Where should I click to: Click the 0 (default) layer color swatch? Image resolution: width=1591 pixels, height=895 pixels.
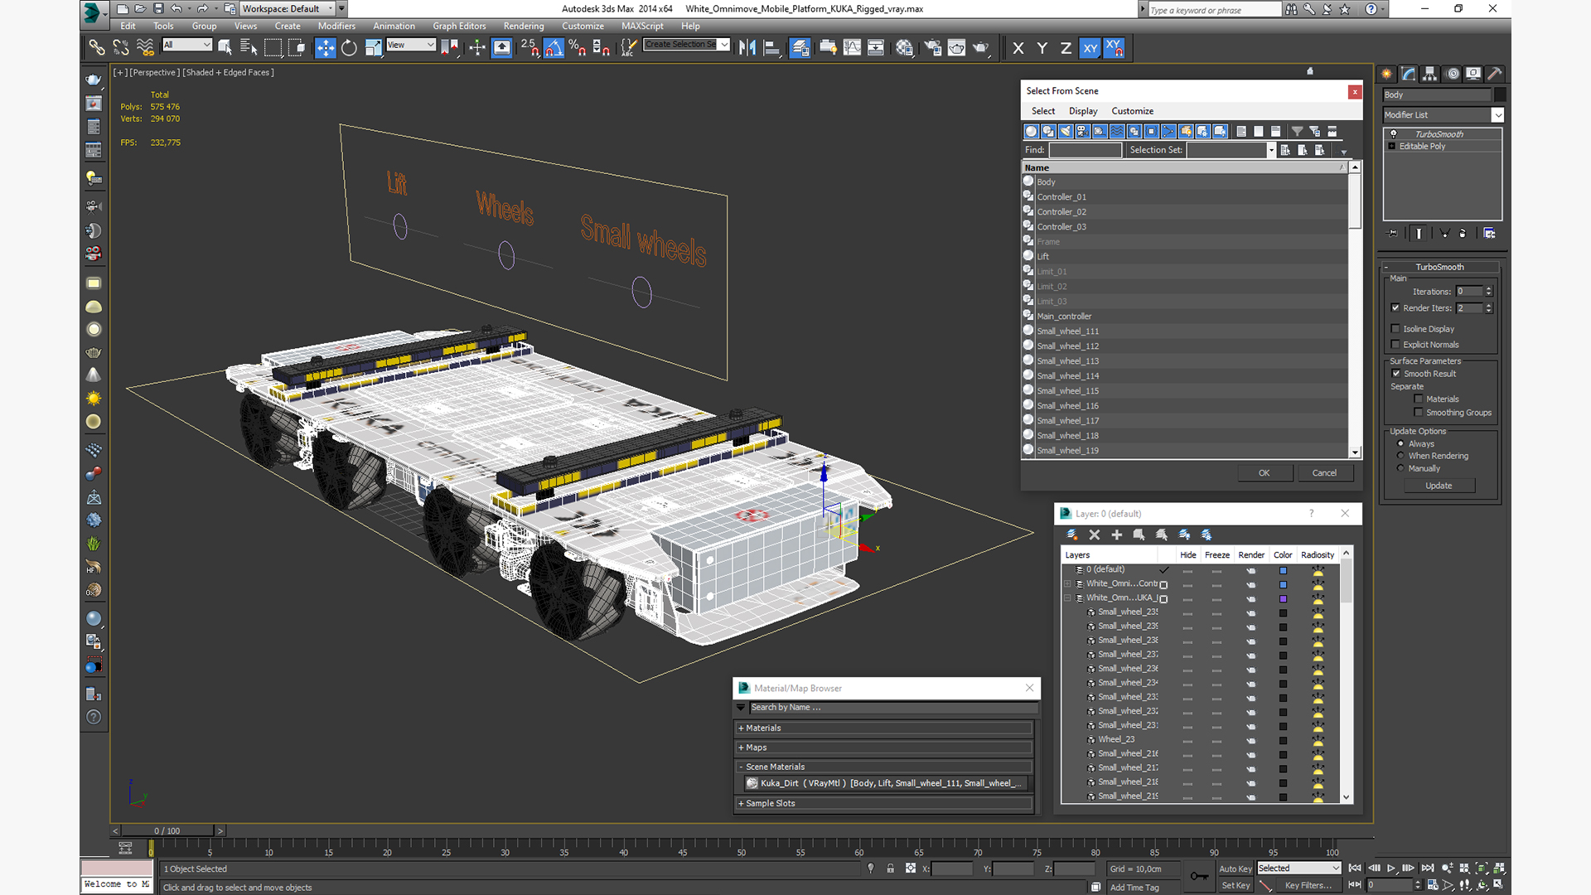tap(1283, 571)
